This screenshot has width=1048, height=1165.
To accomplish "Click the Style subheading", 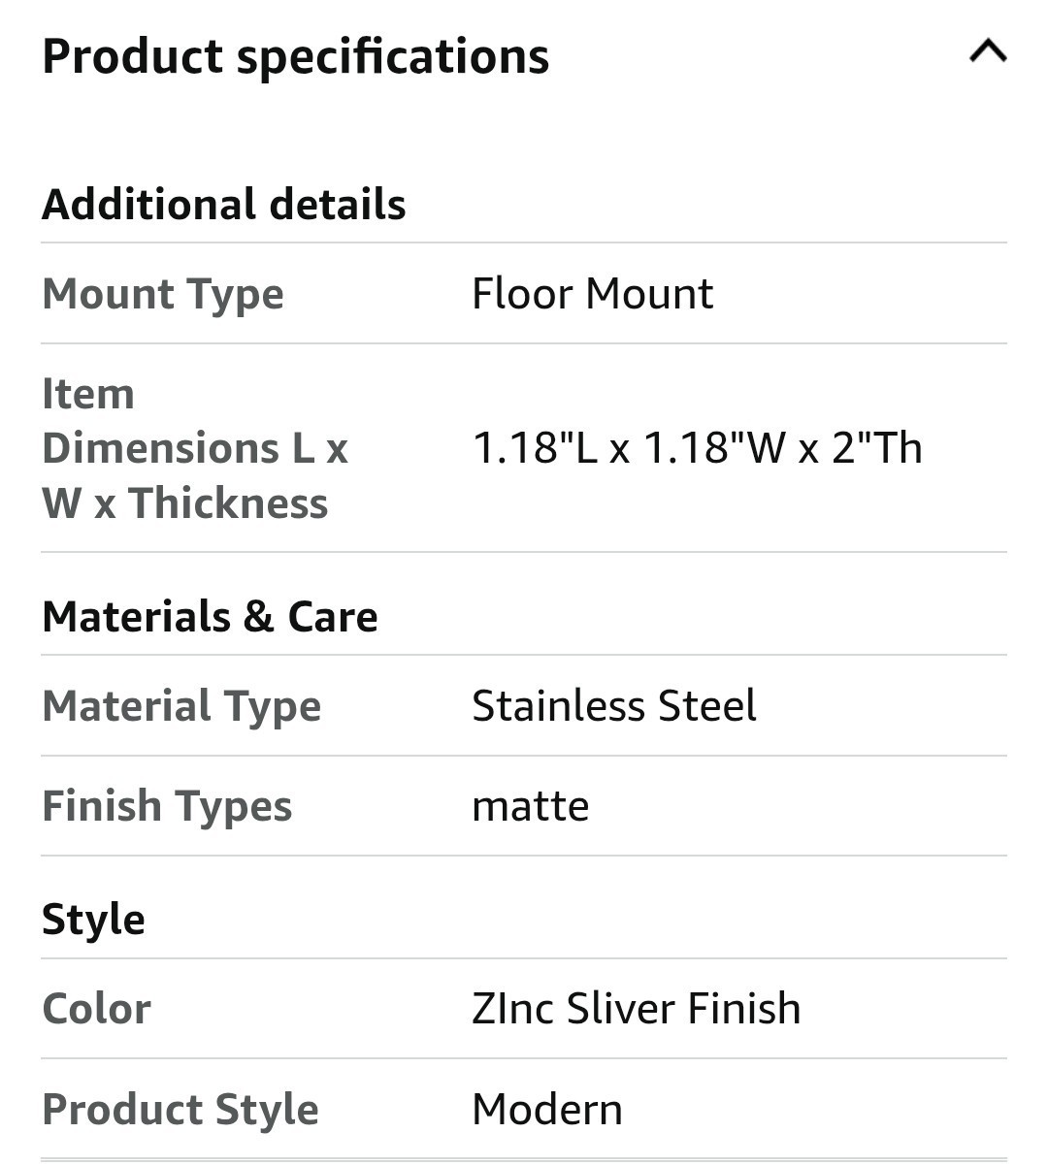I will click(x=93, y=920).
